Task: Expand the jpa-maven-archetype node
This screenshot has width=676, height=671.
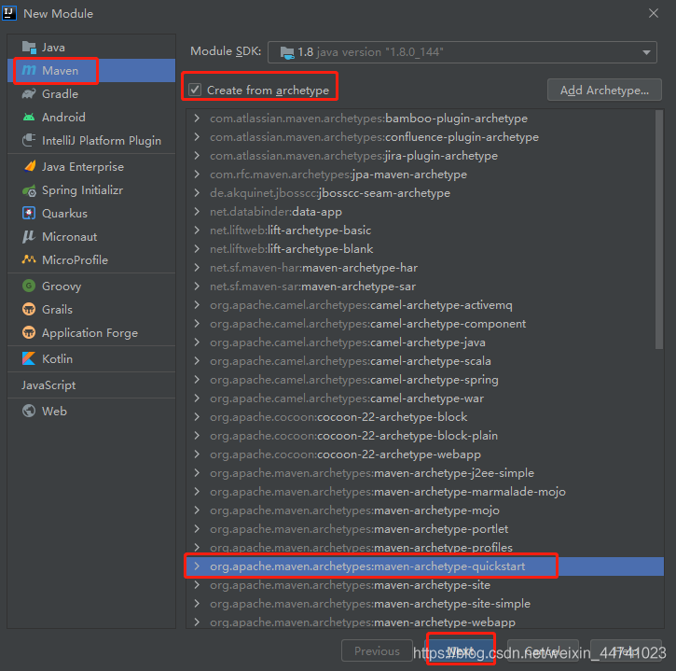Action: 197,174
